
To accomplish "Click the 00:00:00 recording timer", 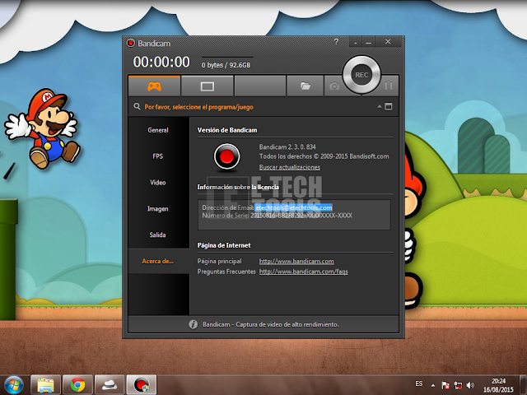I will [x=161, y=63].
